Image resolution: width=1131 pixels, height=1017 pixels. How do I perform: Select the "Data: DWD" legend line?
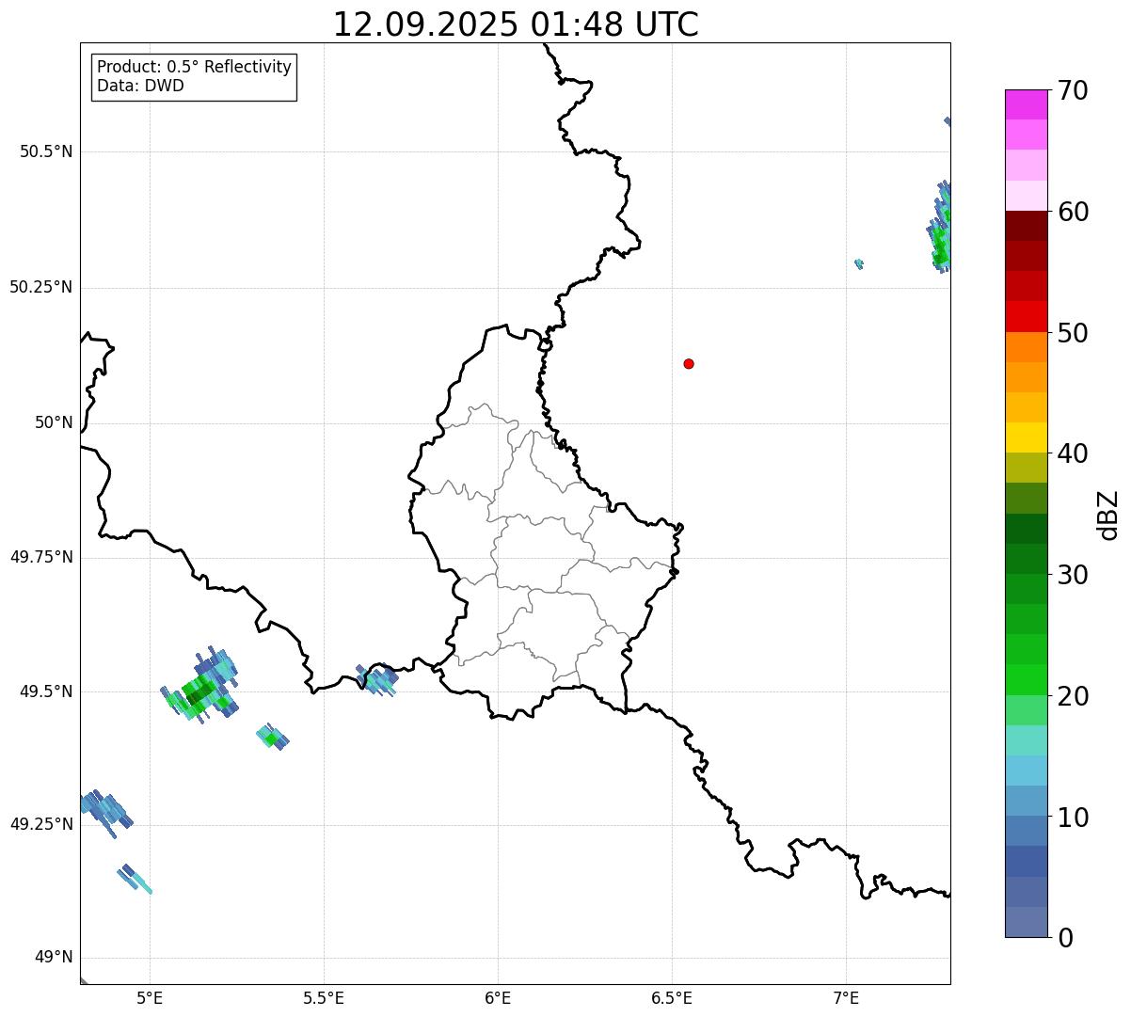click(140, 87)
